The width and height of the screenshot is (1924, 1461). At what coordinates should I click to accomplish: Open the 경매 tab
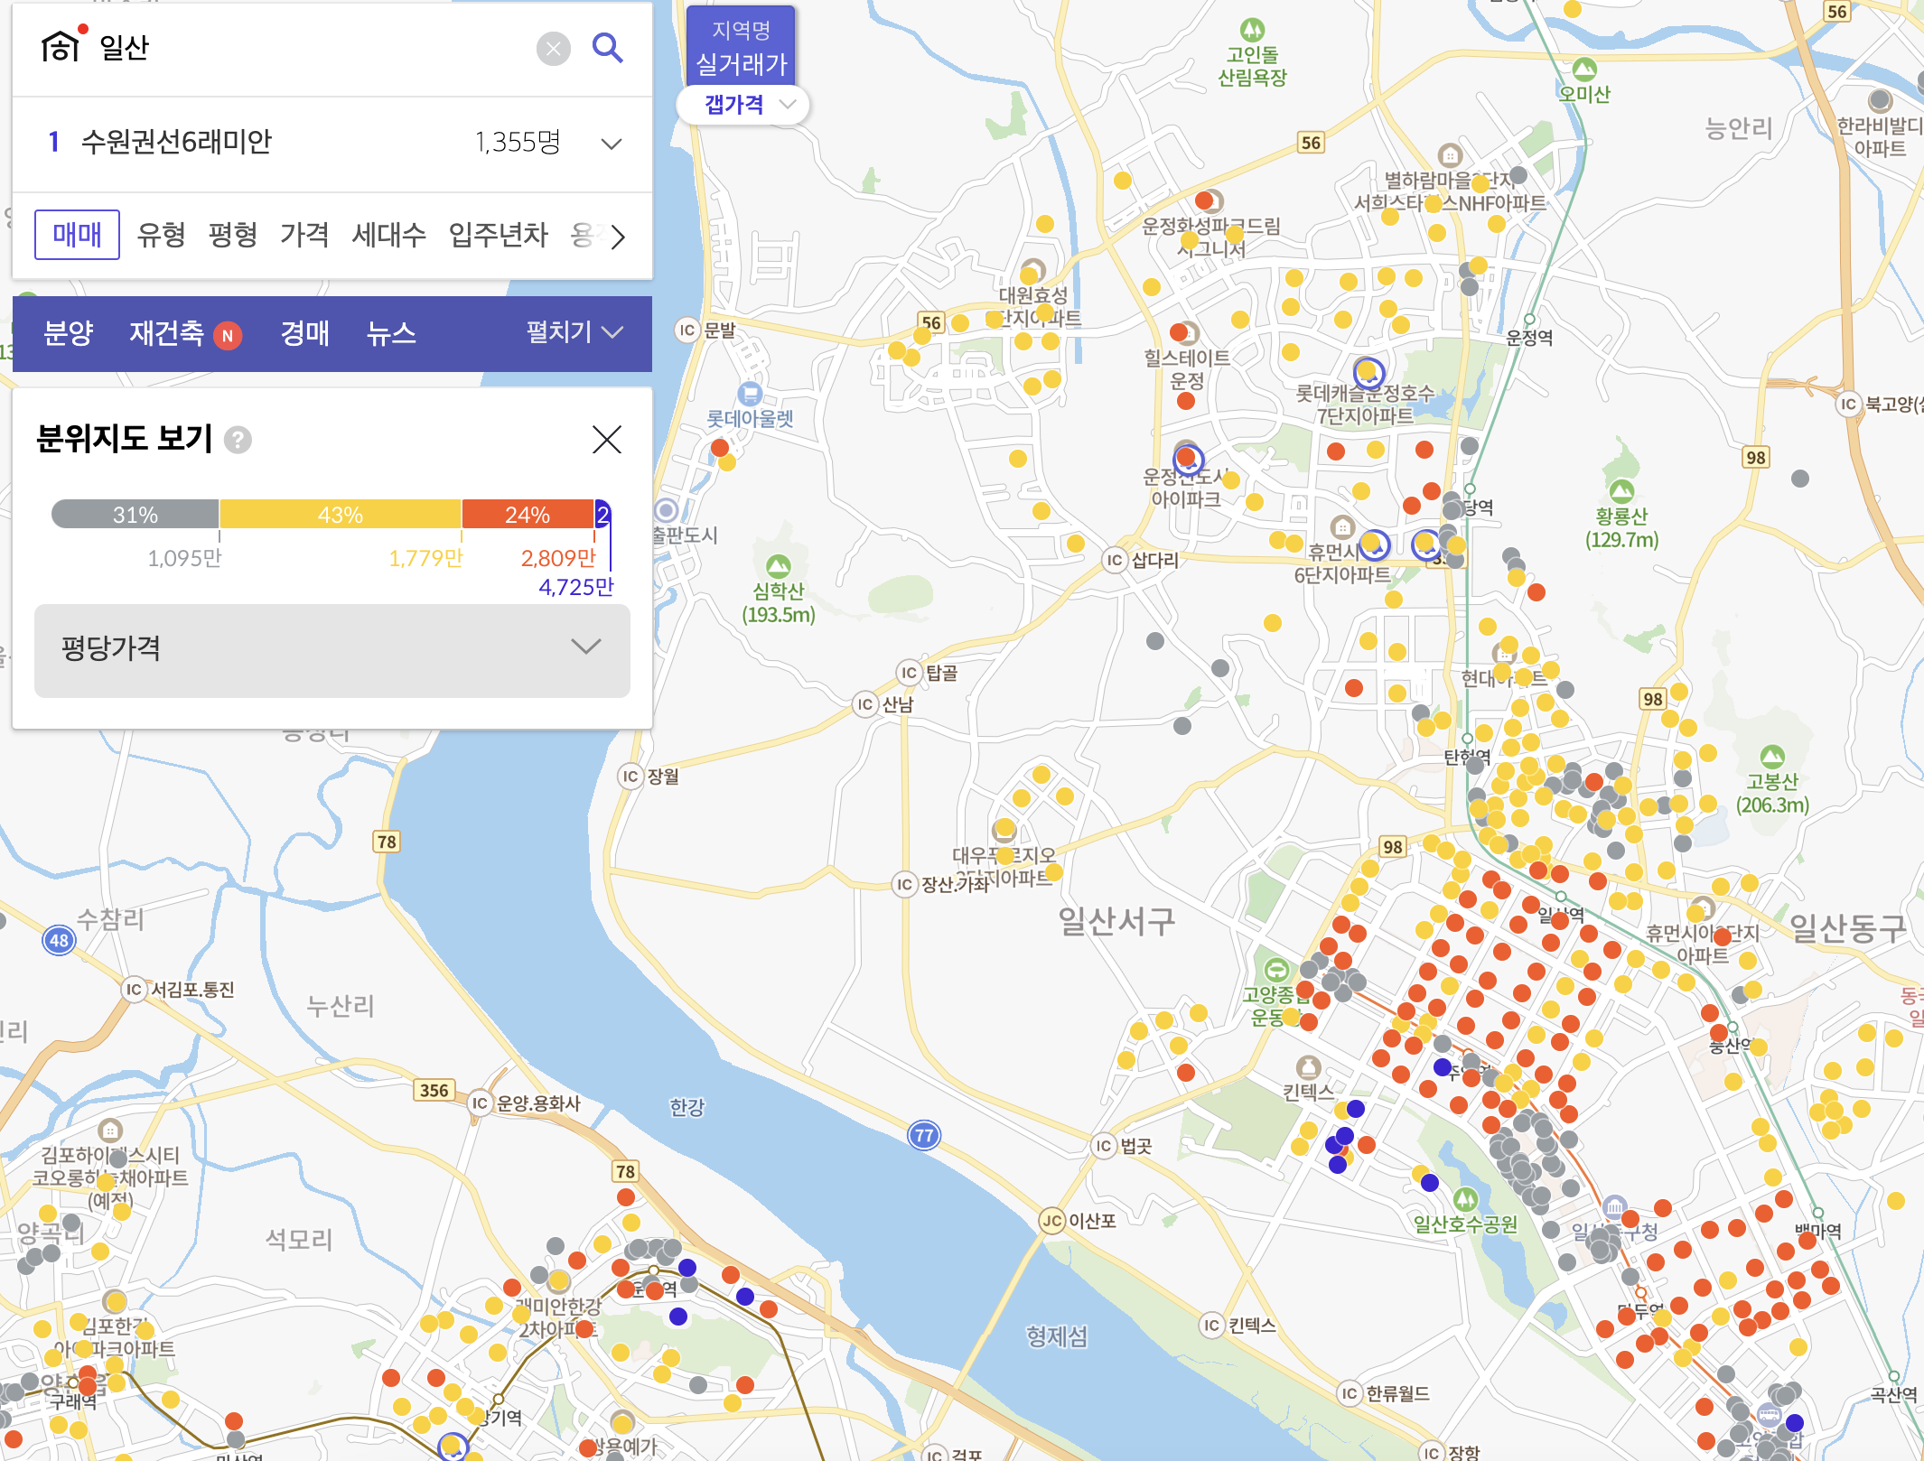click(304, 333)
